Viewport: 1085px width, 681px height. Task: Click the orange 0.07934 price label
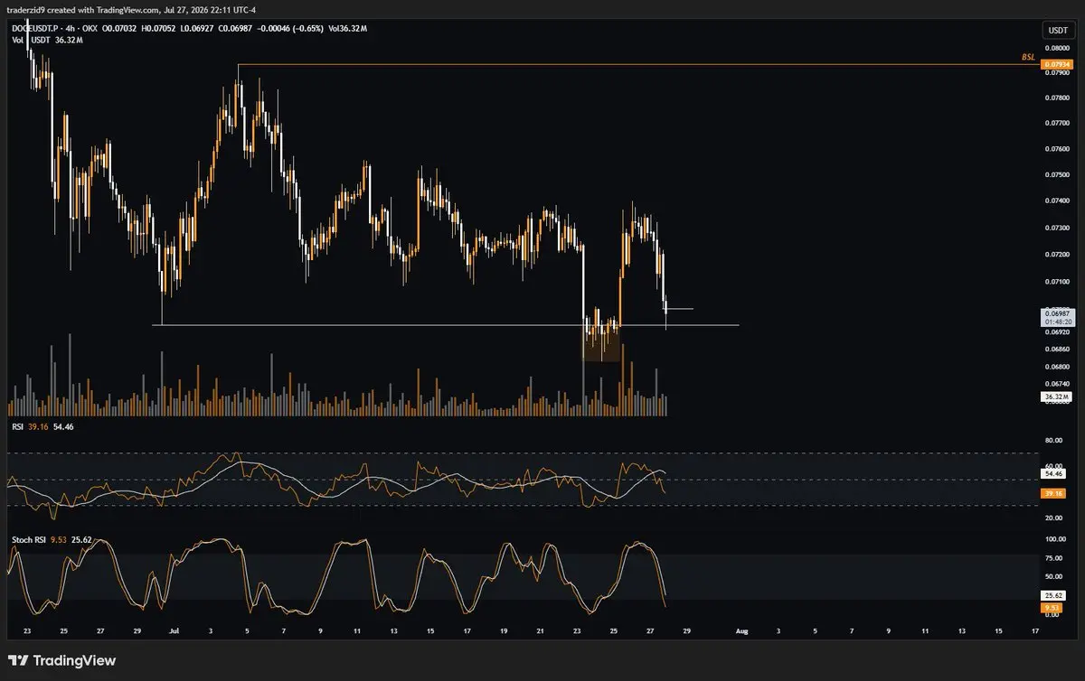point(1055,65)
